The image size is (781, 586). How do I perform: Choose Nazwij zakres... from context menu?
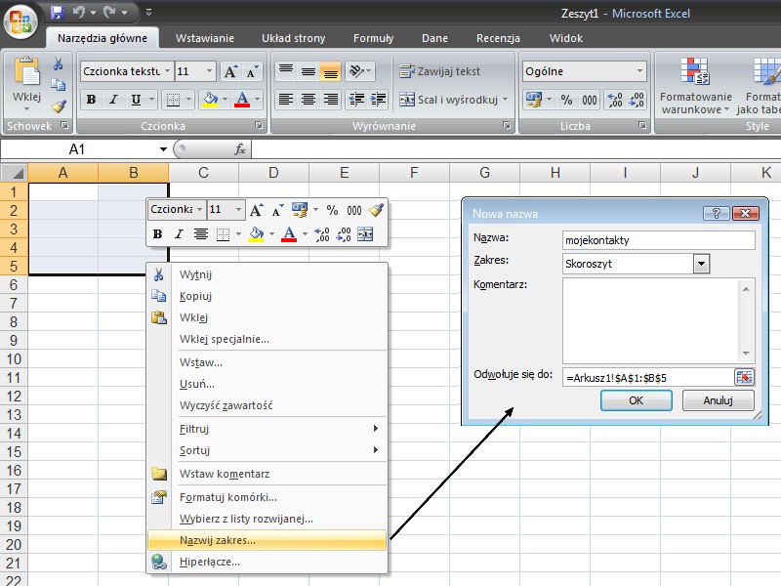218,540
